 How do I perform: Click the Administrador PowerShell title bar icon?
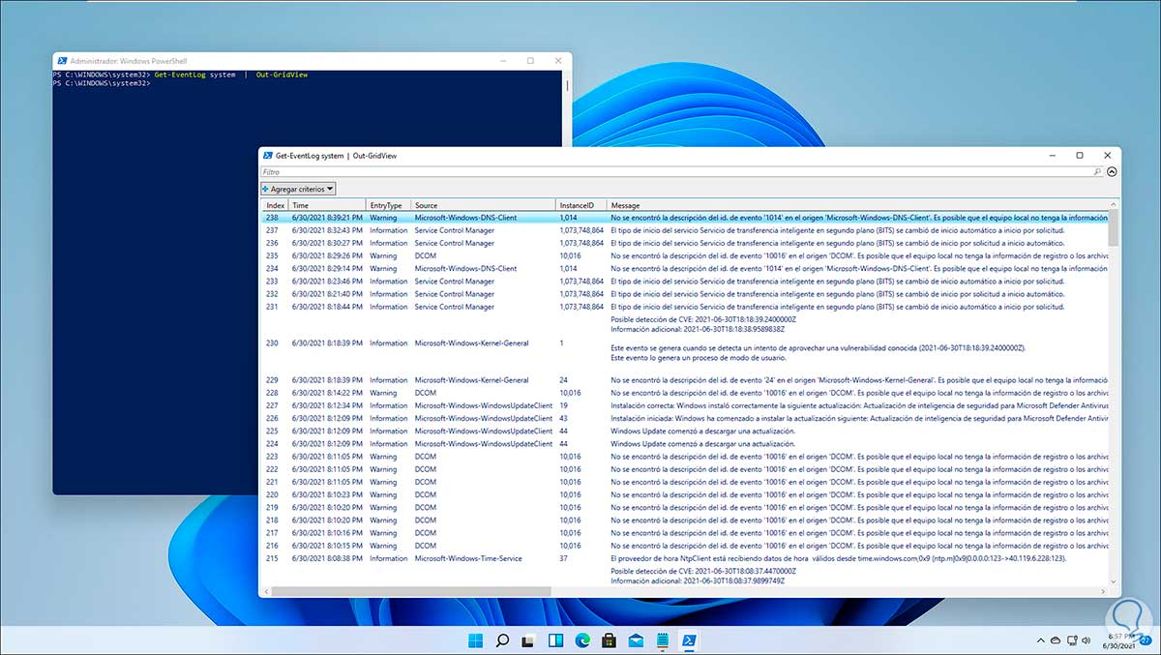click(x=61, y=60)
